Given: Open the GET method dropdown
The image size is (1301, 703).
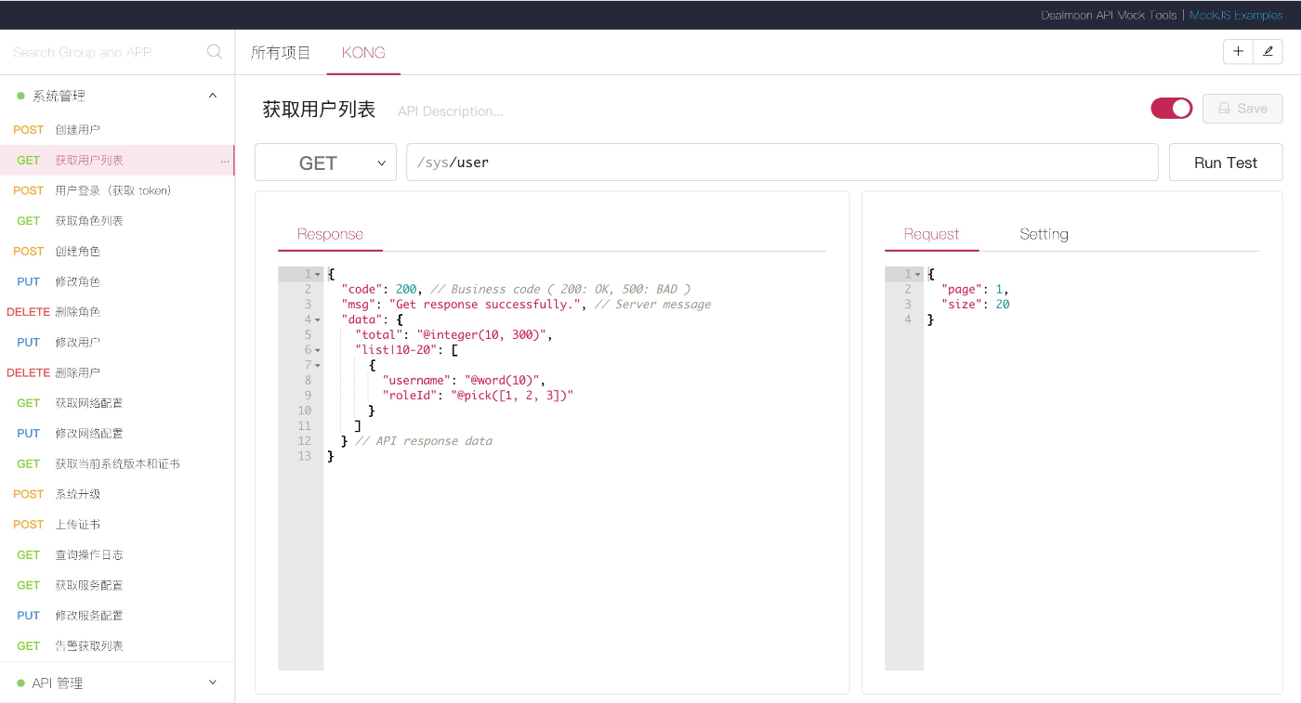Looking at the screenshot, I should (x=325, y=163).
